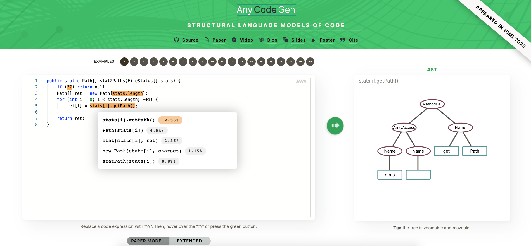
Task: Click the ?? placeholder in the code
Action: coord(70,87)
